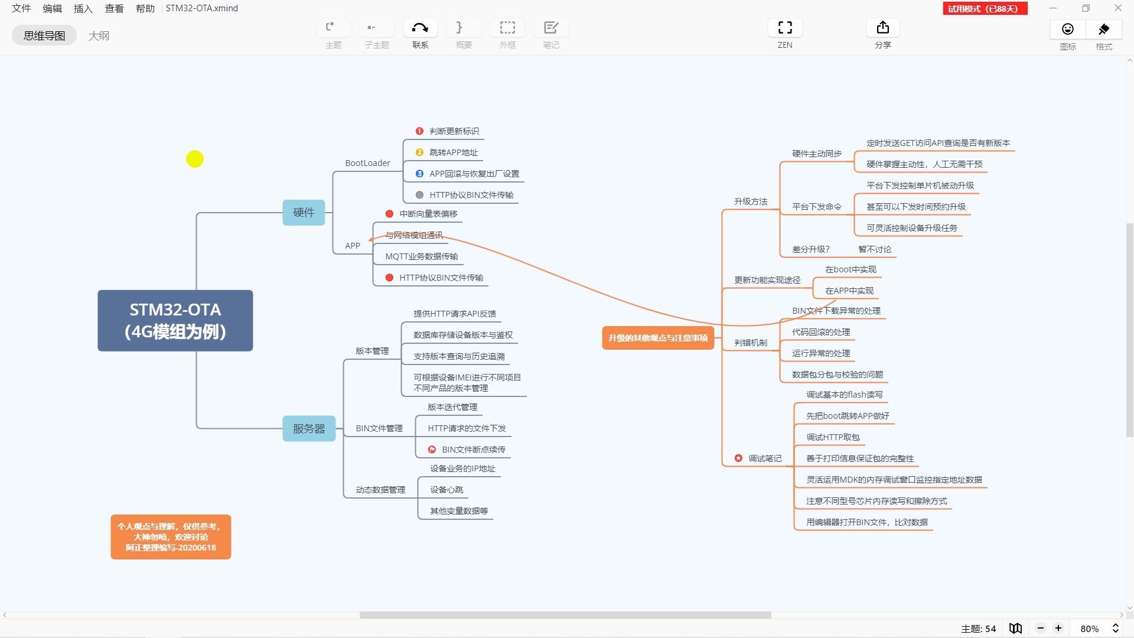The image size is (1134, 638).
Task: Enter ZEN mode
Action: (x=785, y=28)
